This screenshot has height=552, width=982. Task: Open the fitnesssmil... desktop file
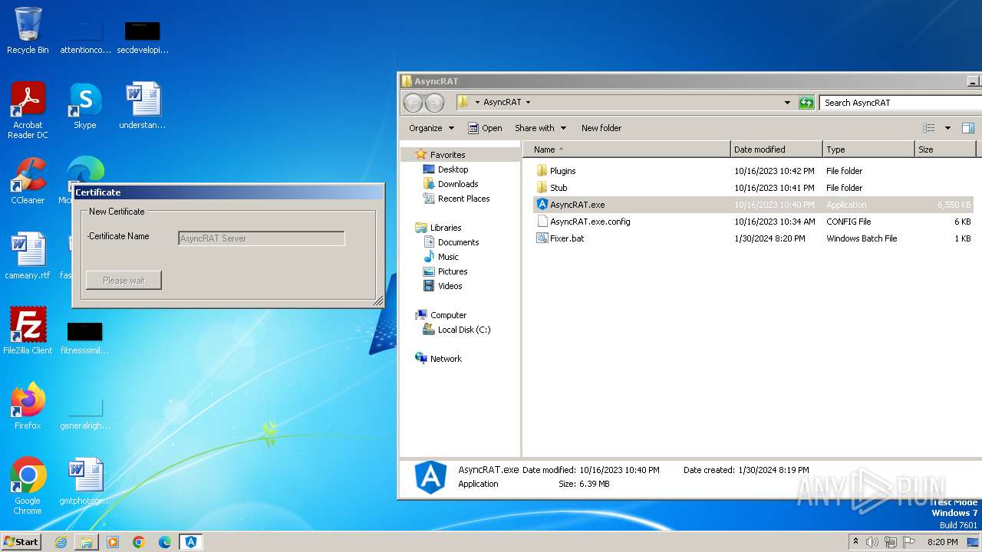click(85, 337)
